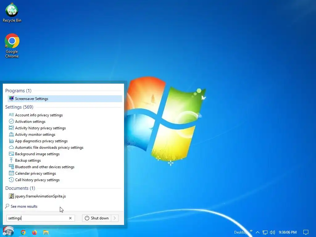Image resolution: width=316 pixels, height=237 pixels.
Task: Select Account info privacy settings text
Action: [x=39, y=115]
